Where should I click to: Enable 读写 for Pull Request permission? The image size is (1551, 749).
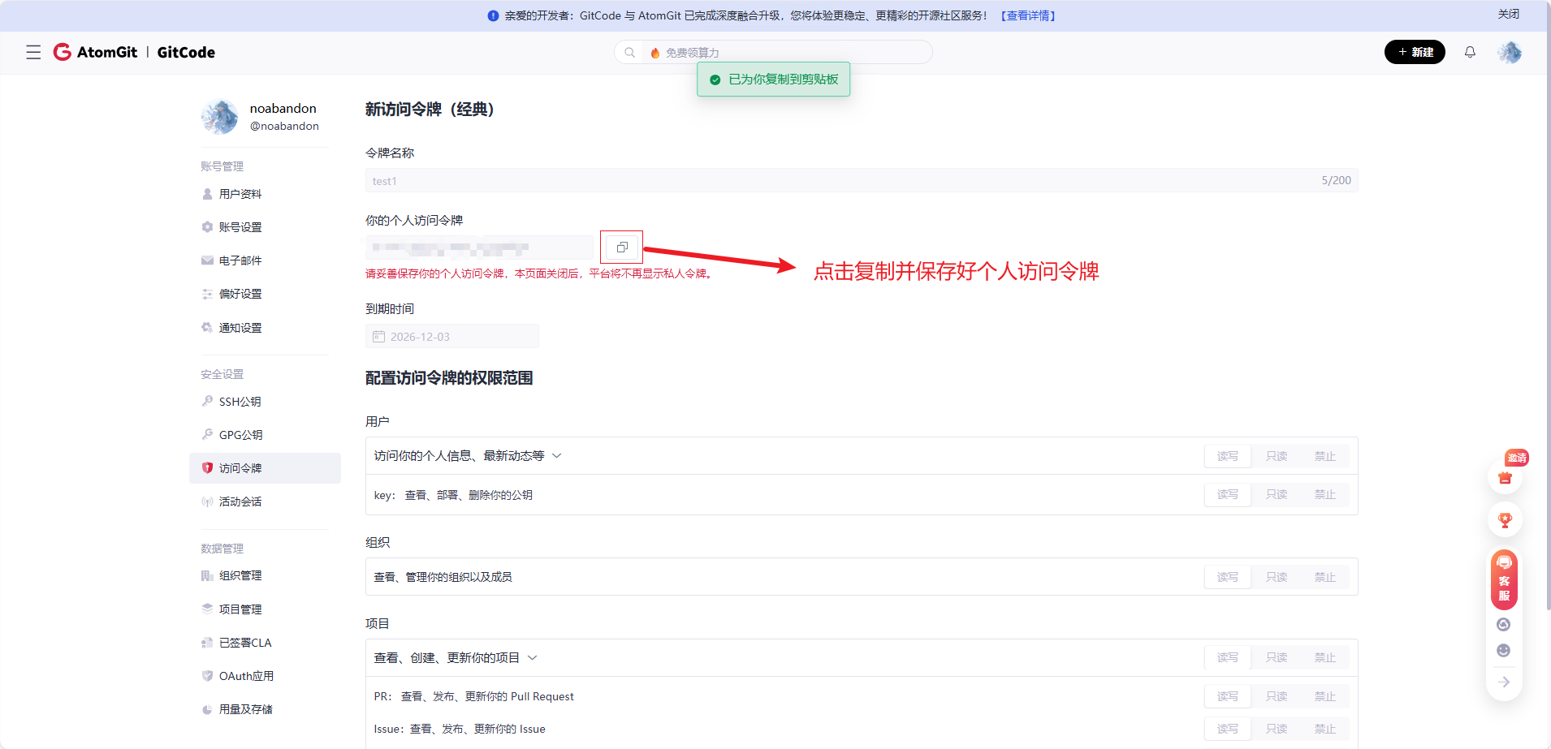(1227, 695)
